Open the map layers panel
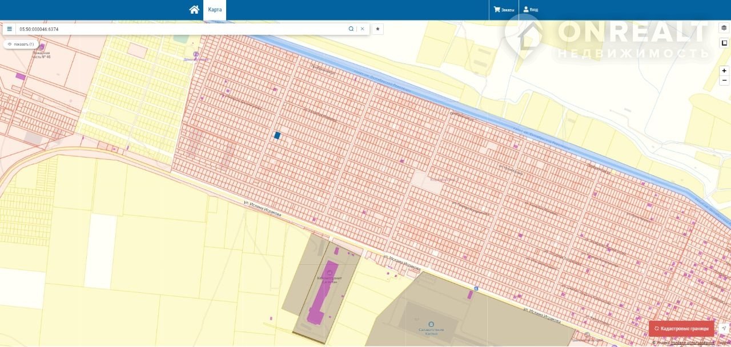This screenshot has height=347, width=731. coord(724,27)
